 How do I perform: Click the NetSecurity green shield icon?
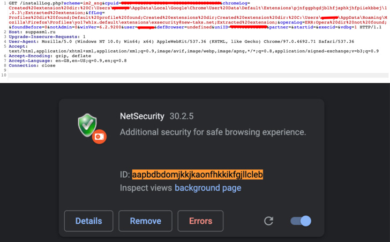[87, 125]
